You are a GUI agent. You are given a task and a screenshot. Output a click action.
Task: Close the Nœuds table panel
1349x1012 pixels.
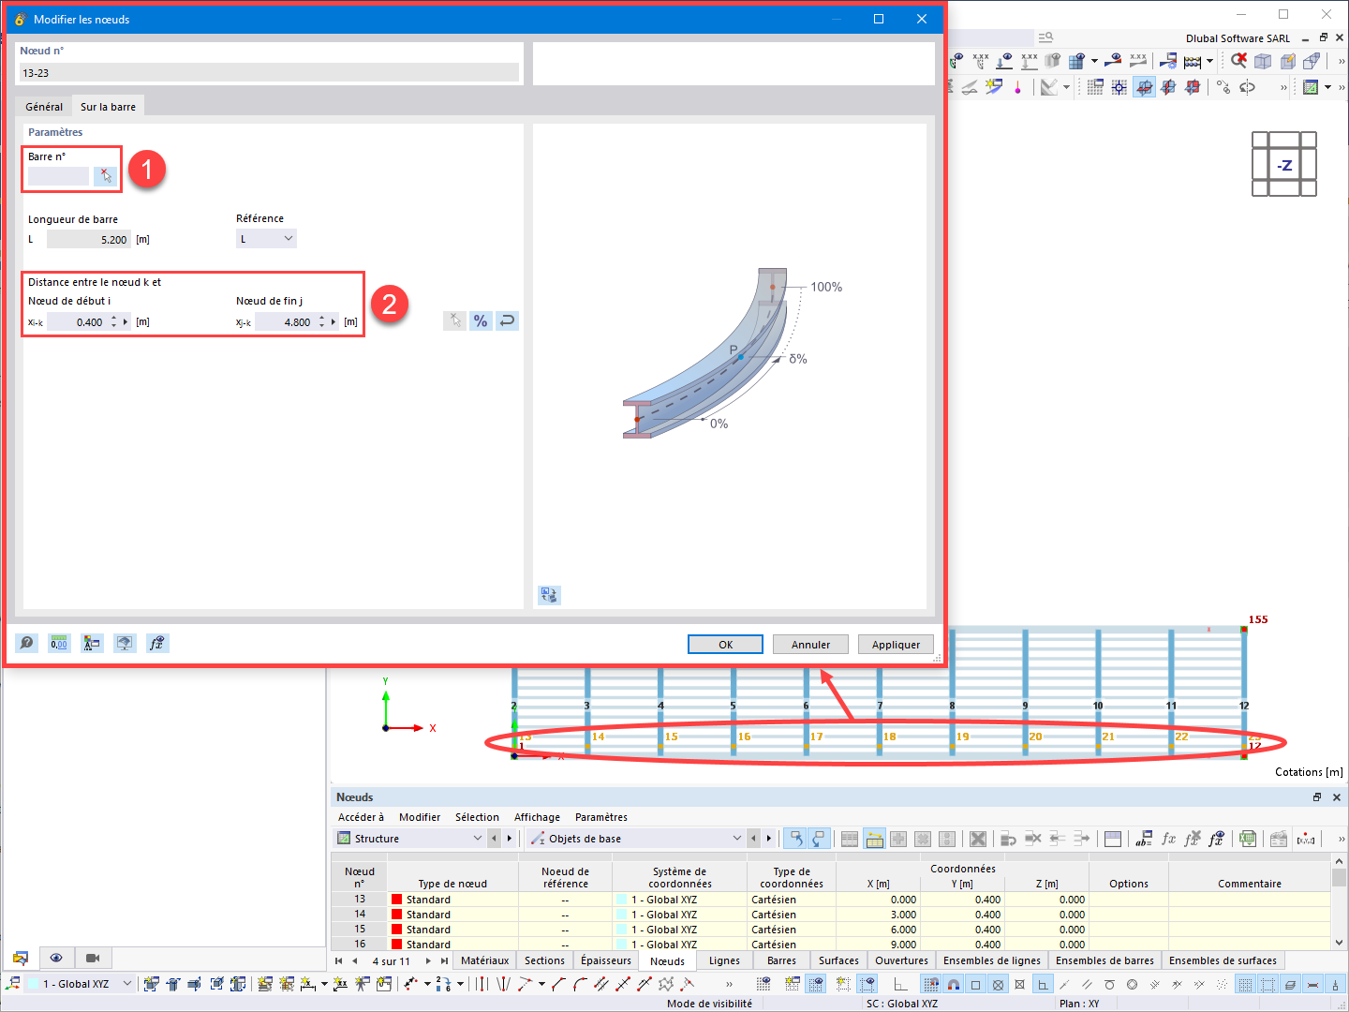coord(1337,797)
